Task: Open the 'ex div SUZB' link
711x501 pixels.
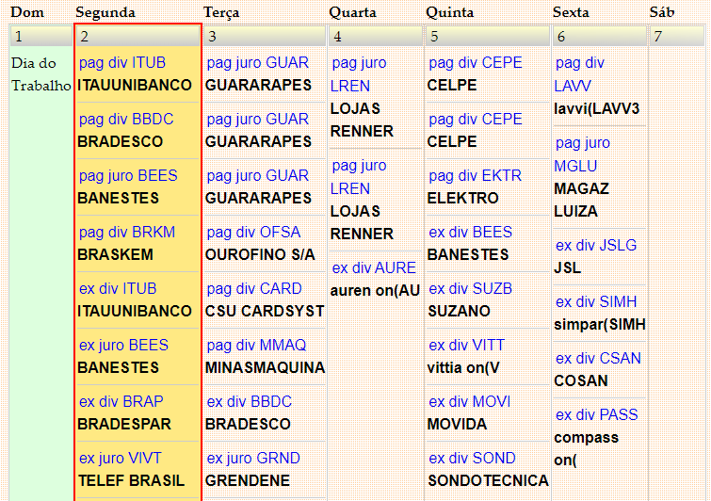Action: click(470, 289)
